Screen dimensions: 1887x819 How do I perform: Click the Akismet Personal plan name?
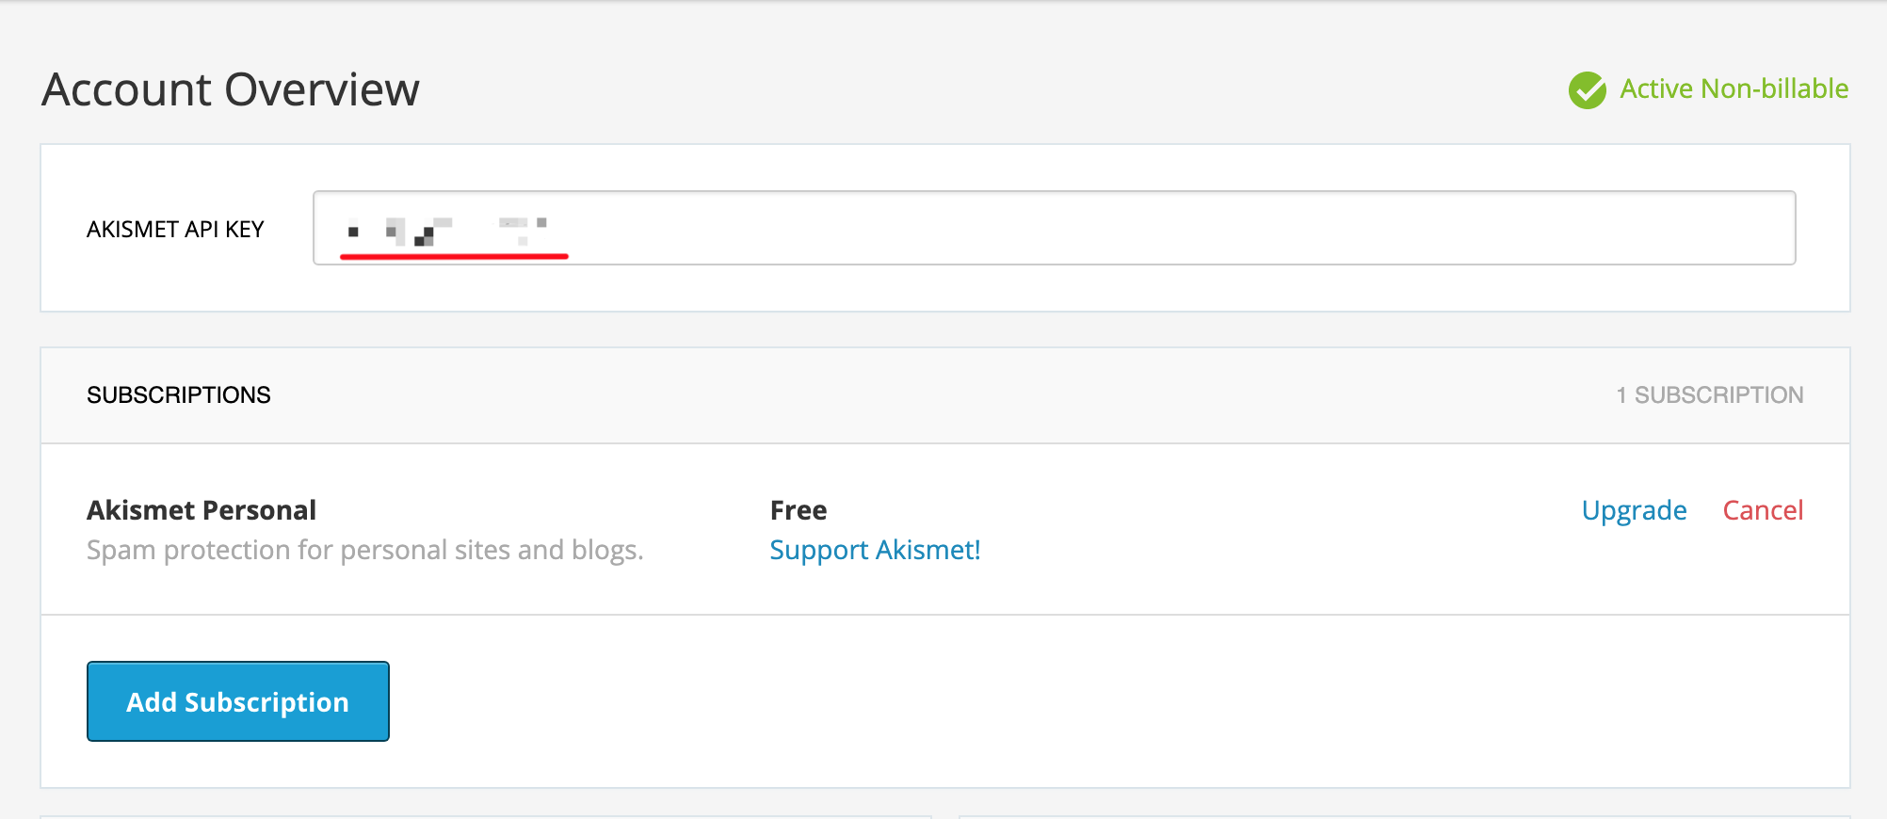coord(202,510)
